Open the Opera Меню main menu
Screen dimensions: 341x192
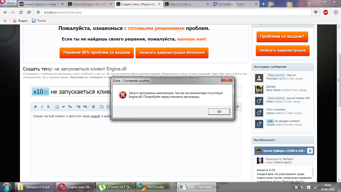tap(9, 3)
